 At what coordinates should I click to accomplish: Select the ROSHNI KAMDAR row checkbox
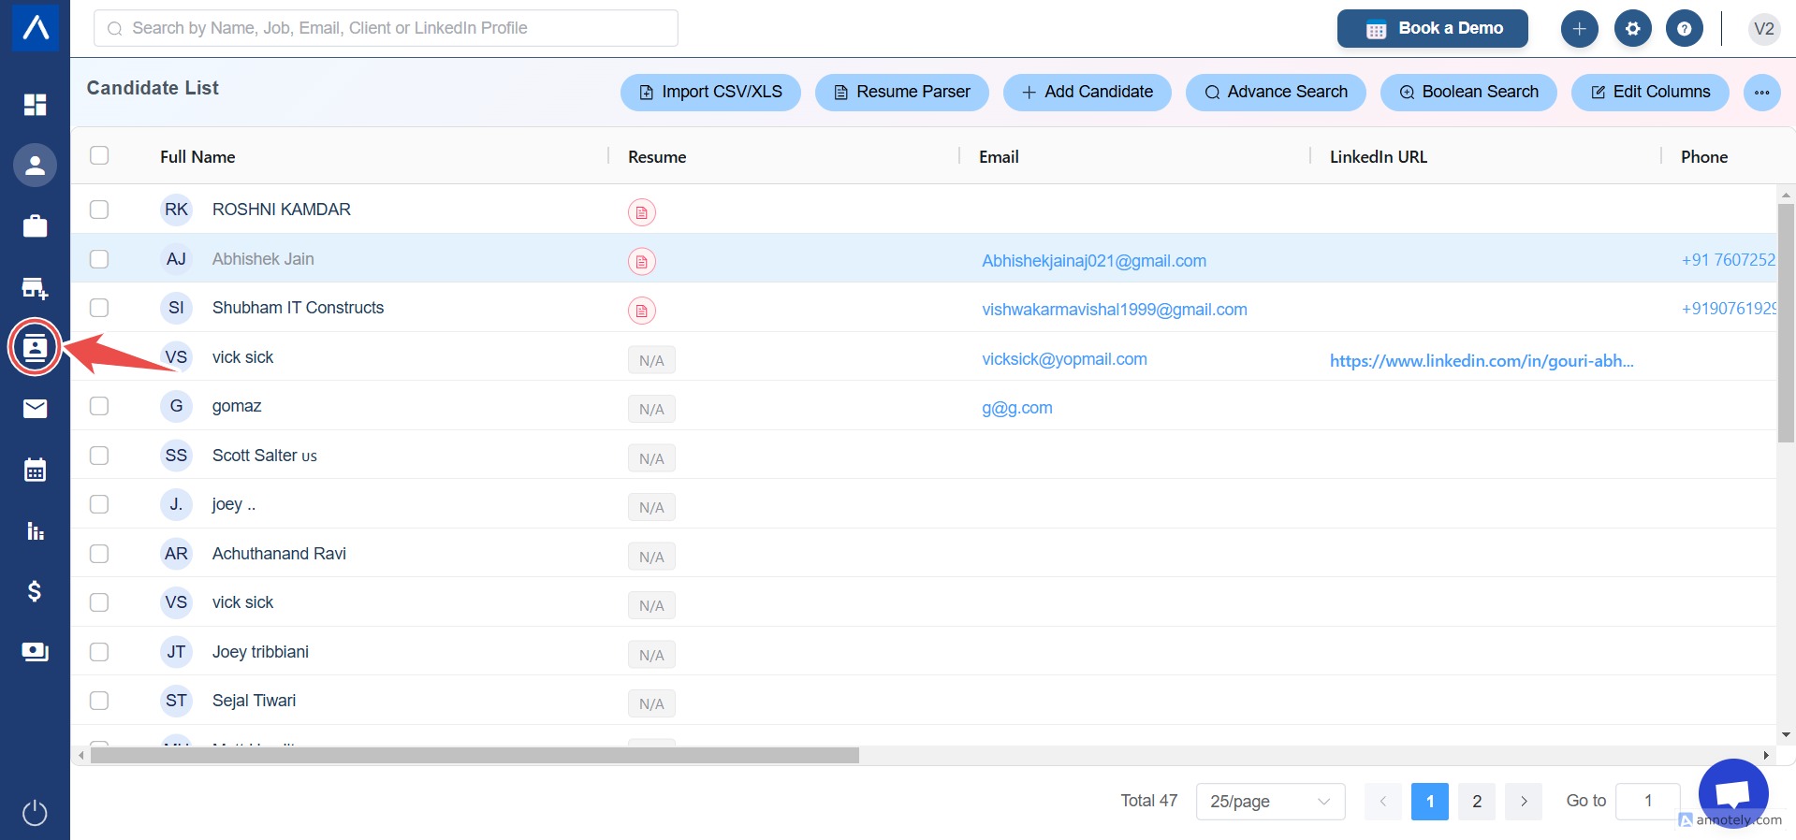pyautogui.click(x=99, y=210)
